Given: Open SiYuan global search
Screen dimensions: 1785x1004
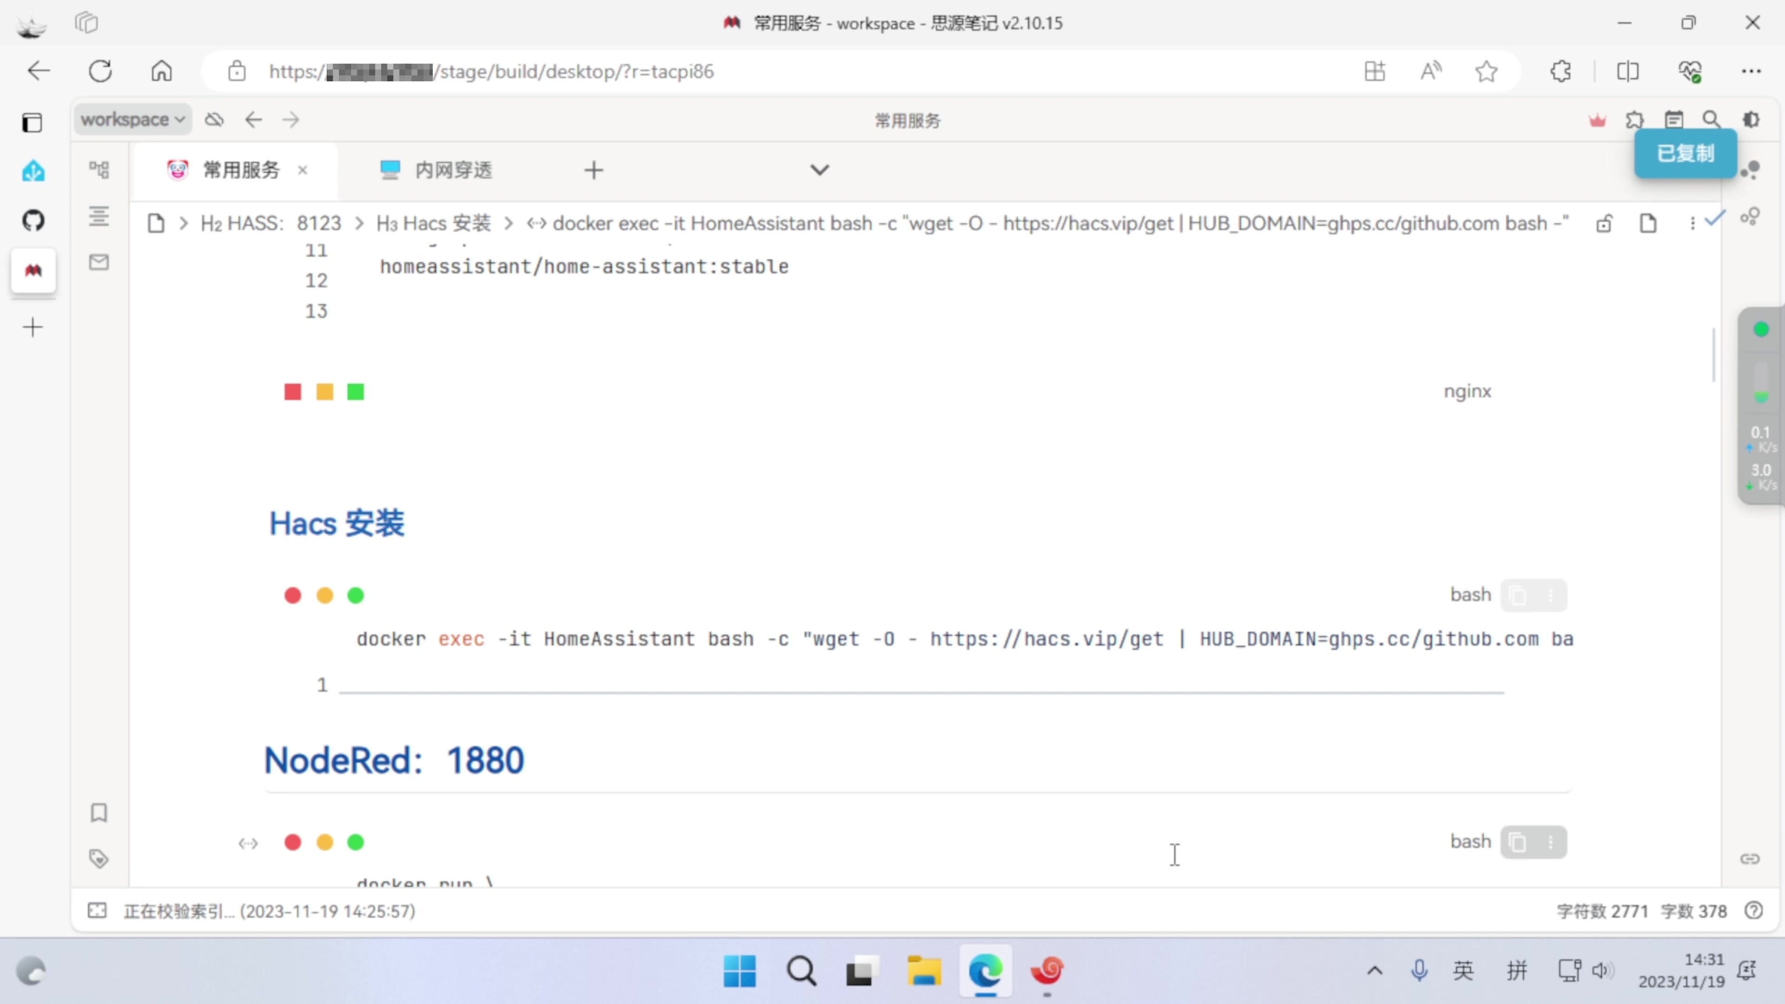Looking at the screenshot, I should (x=1711, y=120).
